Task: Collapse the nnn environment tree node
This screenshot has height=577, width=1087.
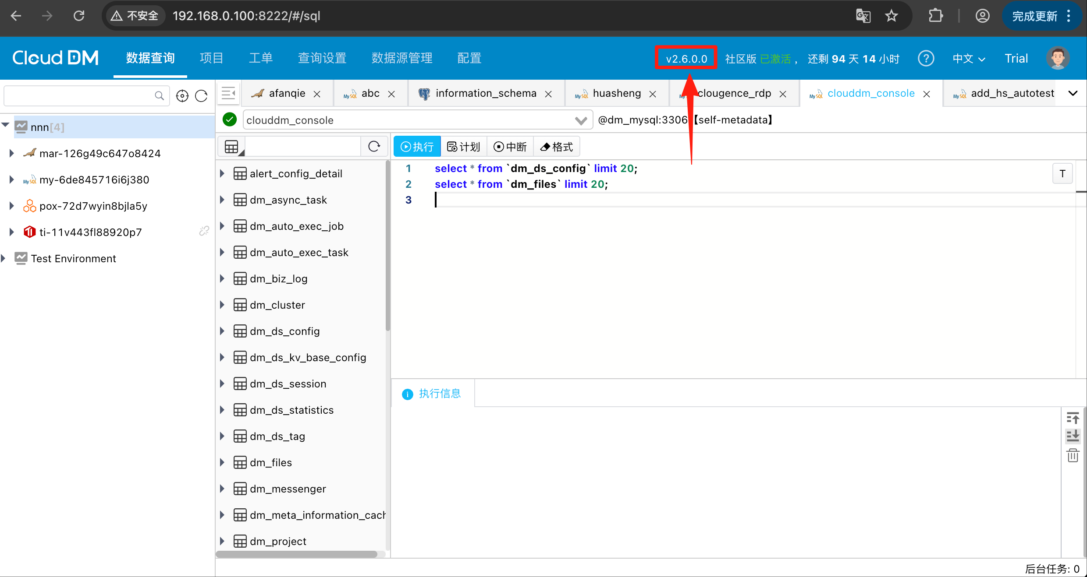Action: [5, 125]
